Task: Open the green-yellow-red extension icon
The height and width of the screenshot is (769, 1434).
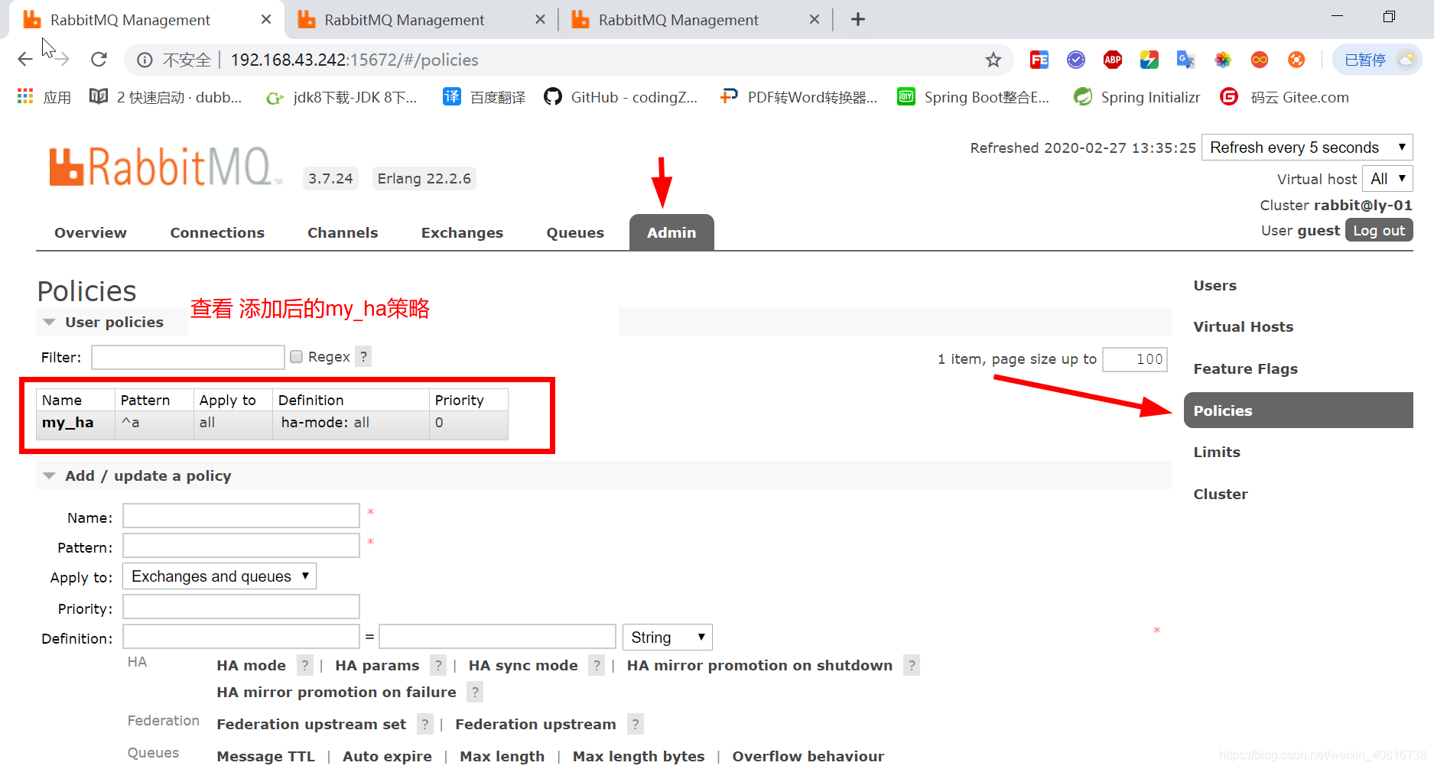Action: pyautogui.click(x=1149, y=60)
